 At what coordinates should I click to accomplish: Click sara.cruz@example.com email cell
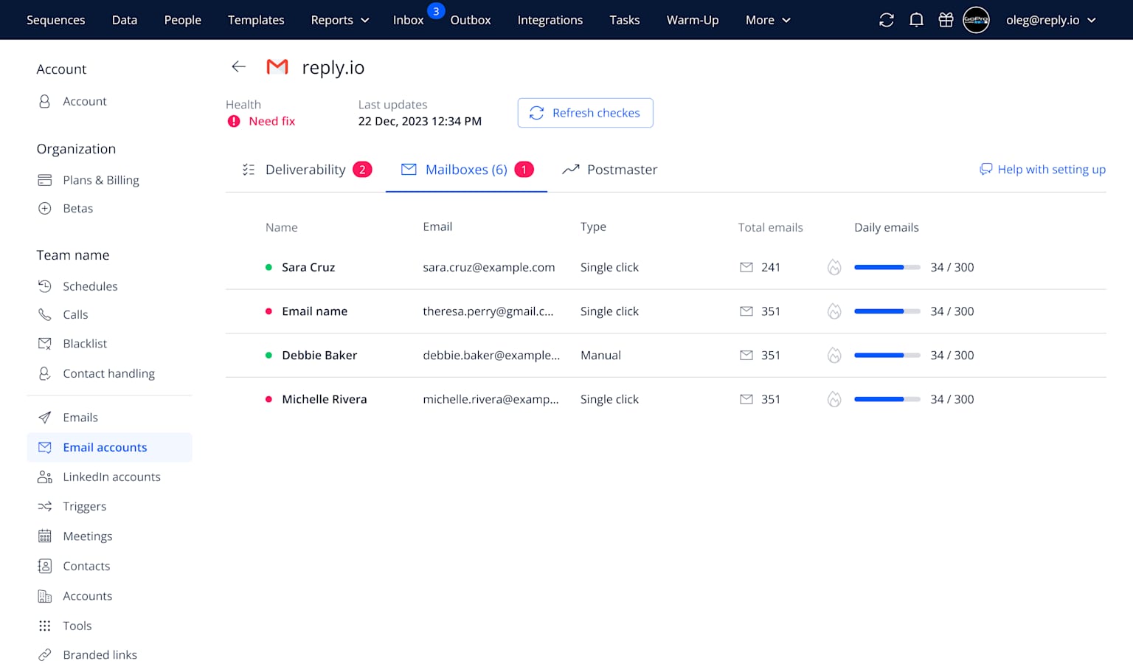pyautogui.click(x=489, y=267)
